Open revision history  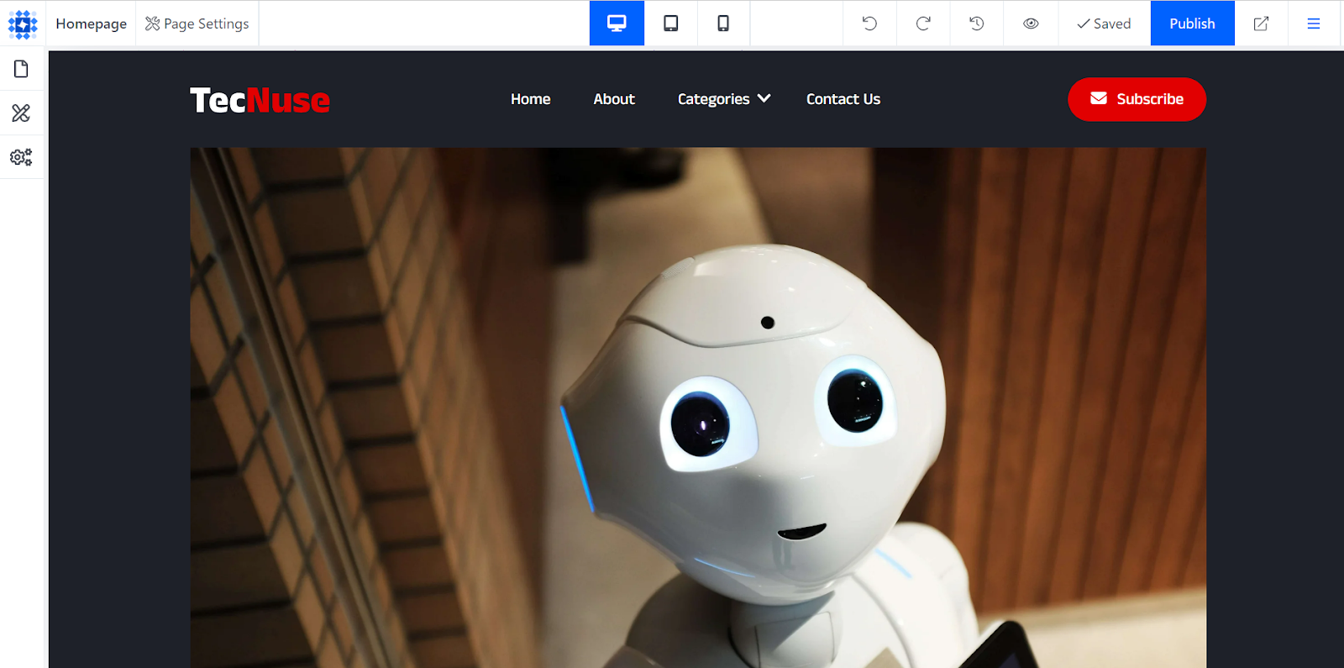(x=977, y=24)
